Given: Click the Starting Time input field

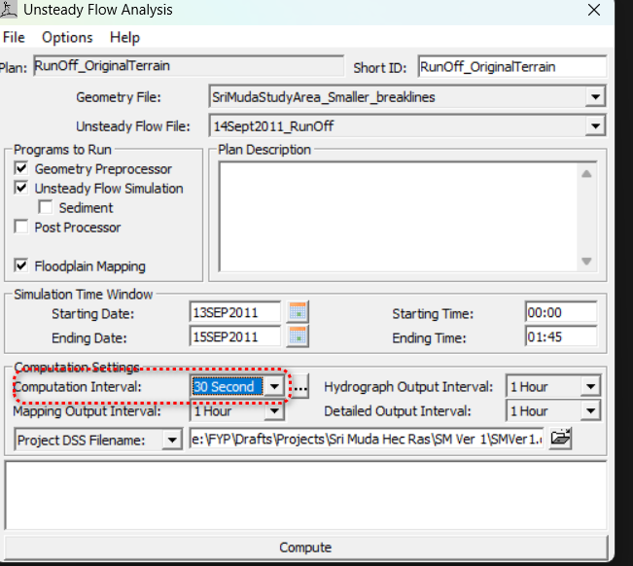Looking at the screenshot, I should (560, 313).
